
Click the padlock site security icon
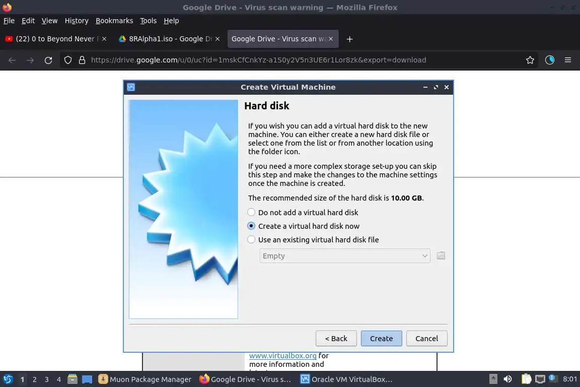tap(82, 60)
